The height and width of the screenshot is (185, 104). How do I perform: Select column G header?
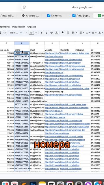(x=37, y=43)
